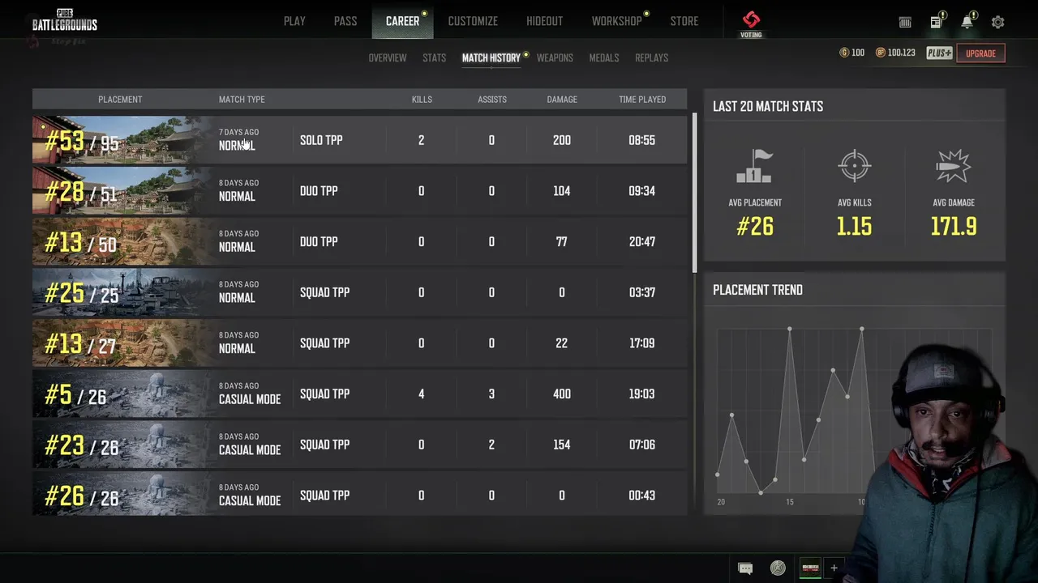The height and width of the screenshot is (583, 1038).
Task: Click the 171.9 average damage value
Action: [954, 227]
